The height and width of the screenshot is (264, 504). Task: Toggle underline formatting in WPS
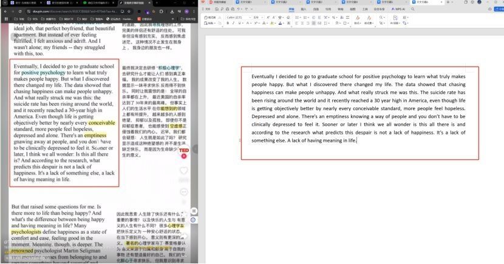point(239,24)
